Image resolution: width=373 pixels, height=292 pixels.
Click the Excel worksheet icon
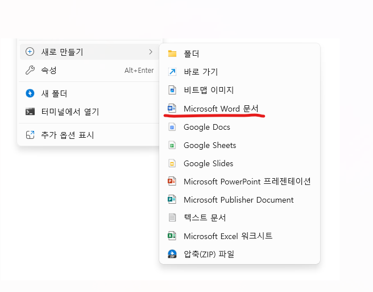(172, 236)
